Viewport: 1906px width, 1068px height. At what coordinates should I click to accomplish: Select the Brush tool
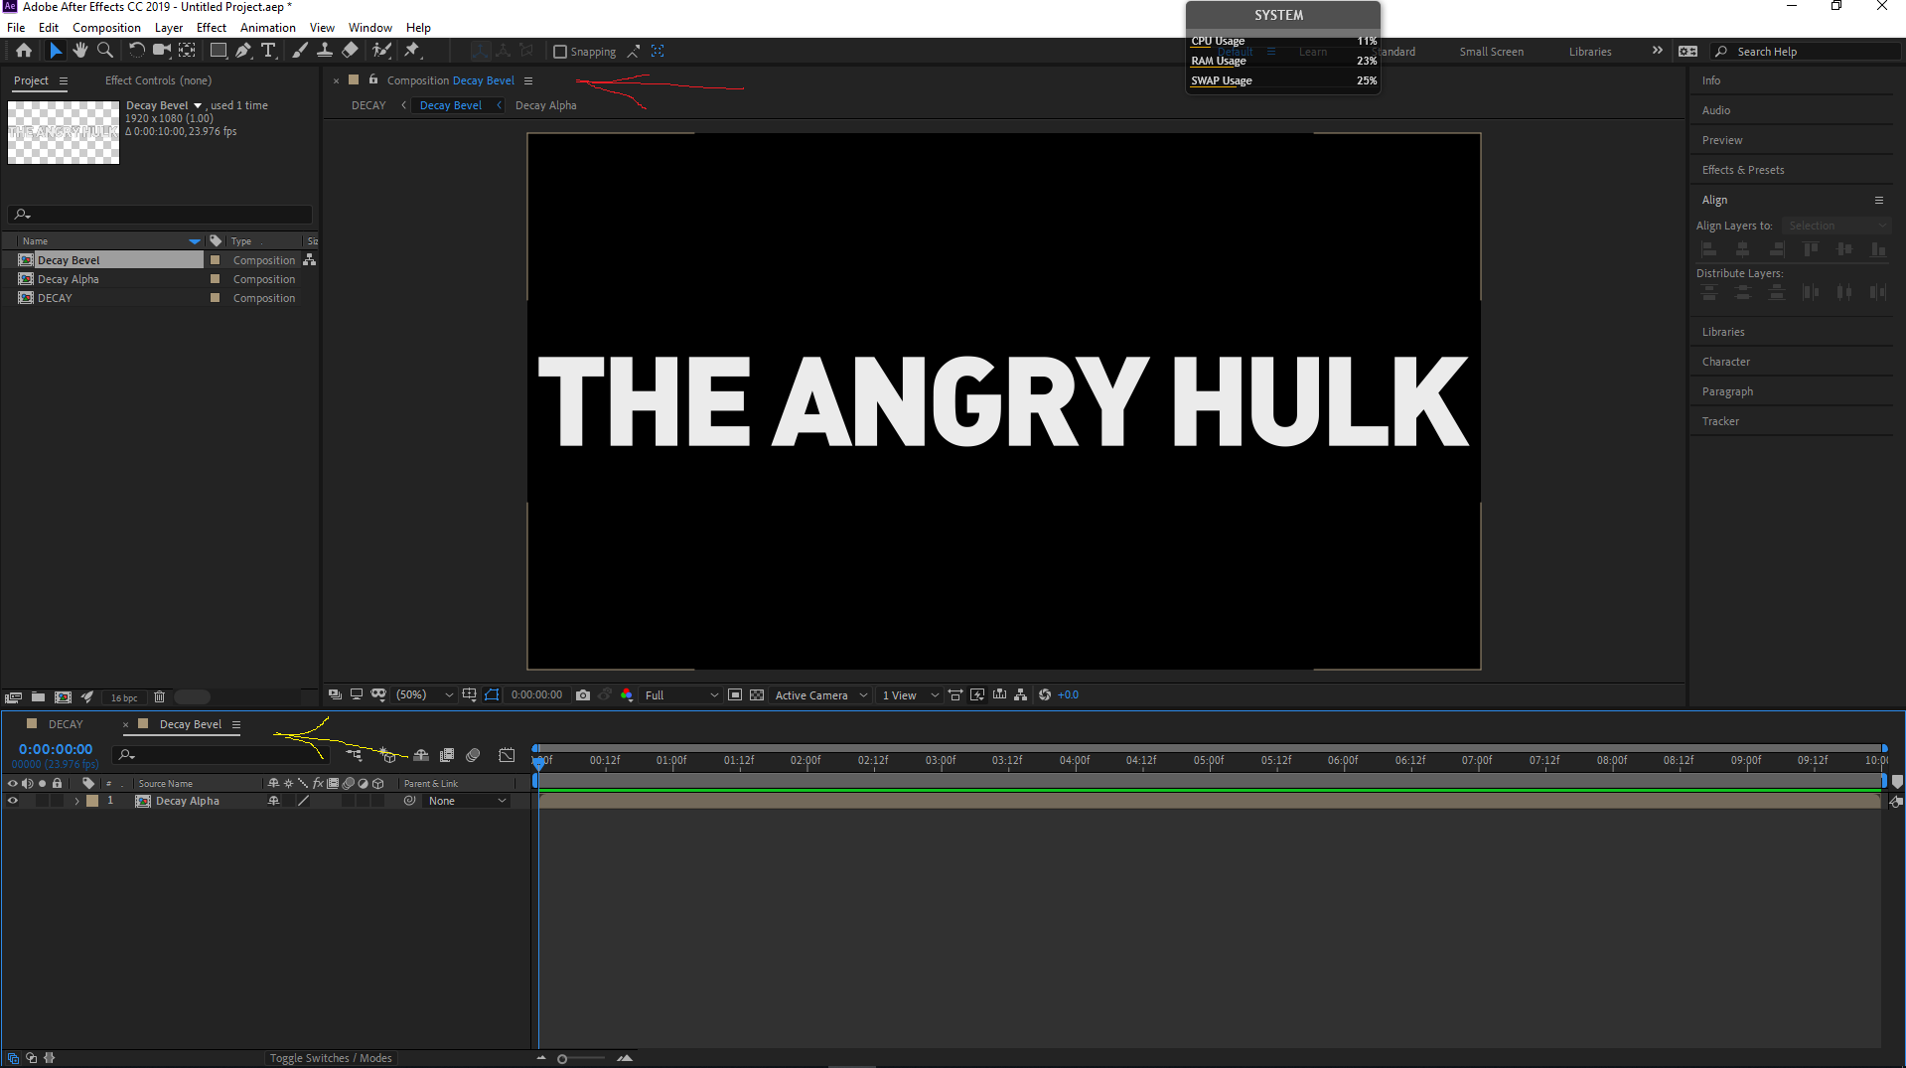click(x=300, y=51)
